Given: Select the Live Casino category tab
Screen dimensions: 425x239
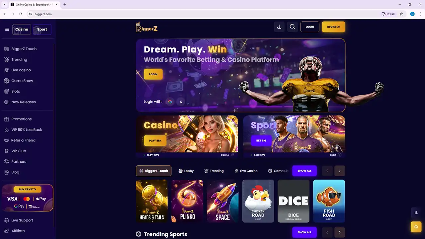Looking at the screenshot, I should (x=246, y=171).
